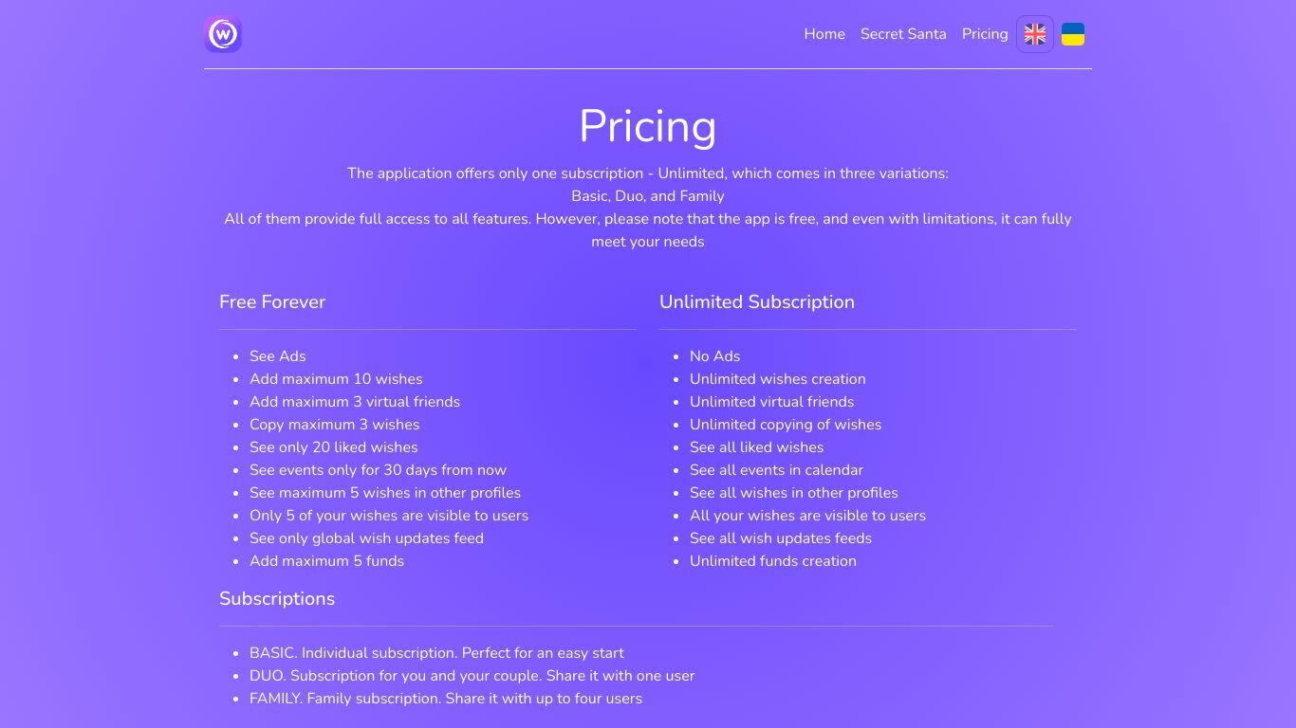
Task: Go to Pricing in navigation
Action: 985,34
